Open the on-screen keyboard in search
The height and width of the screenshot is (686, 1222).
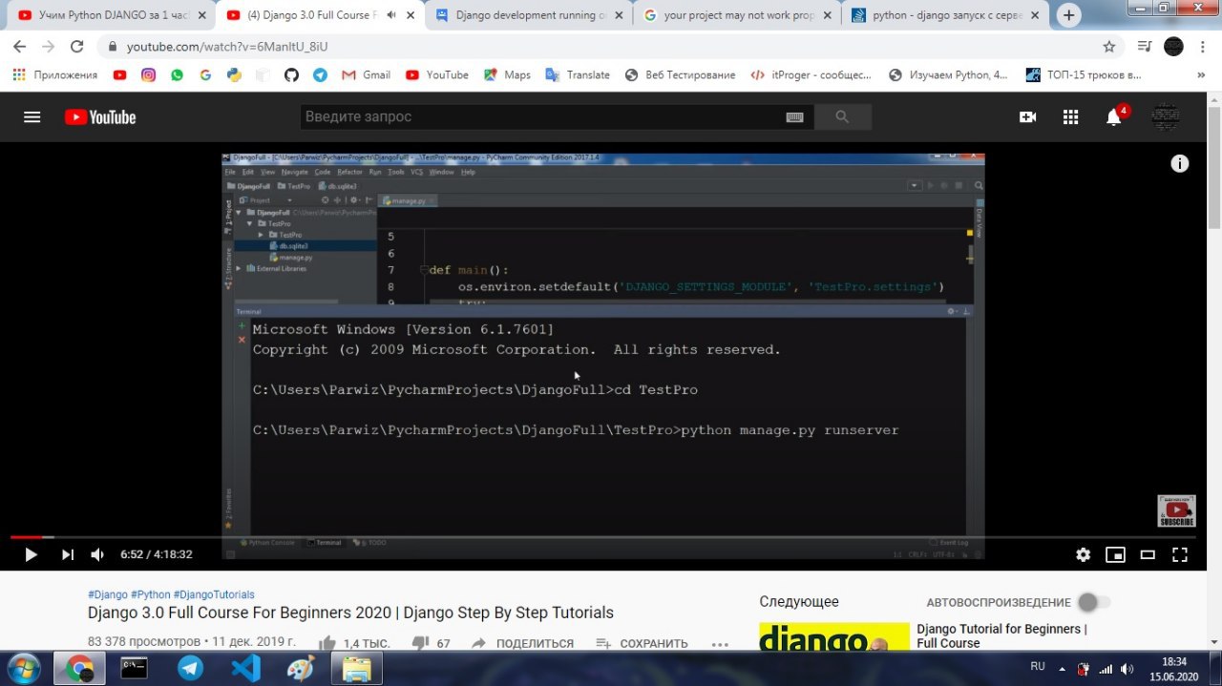794,117
